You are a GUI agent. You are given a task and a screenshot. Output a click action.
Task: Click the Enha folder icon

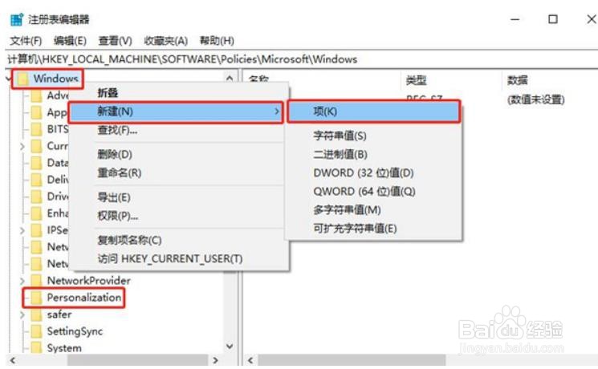[x=36, y=213]
